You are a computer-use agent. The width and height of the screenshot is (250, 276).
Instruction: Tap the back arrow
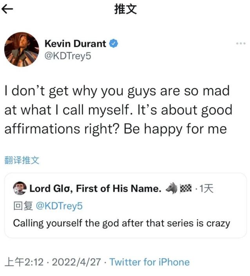point(8,10)
